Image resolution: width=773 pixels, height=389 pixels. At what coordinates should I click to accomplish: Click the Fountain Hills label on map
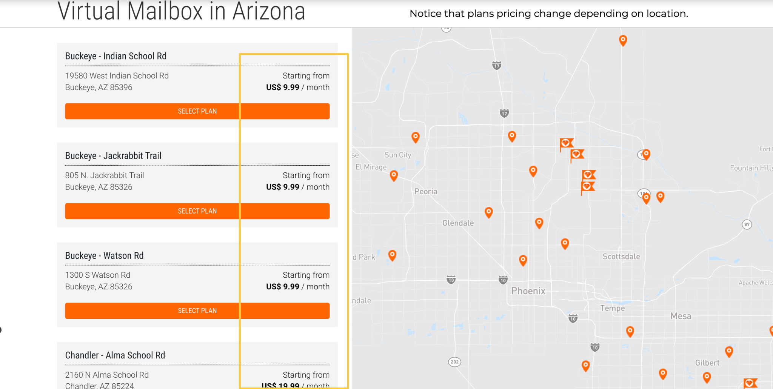[x=750, y=168]
